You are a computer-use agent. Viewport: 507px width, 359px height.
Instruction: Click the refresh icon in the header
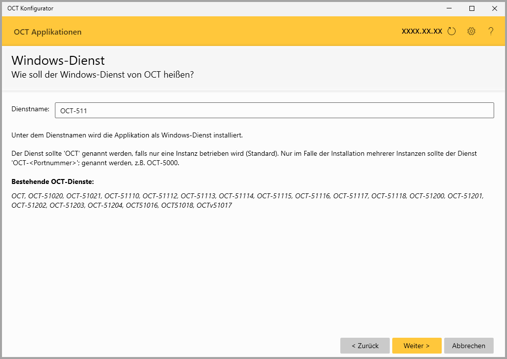(x=451, y=32)
